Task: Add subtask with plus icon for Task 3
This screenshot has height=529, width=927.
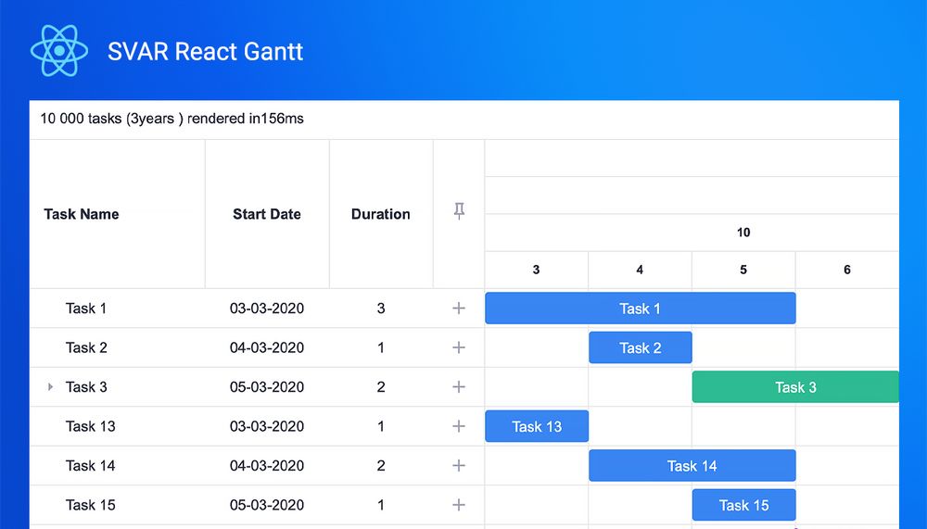Action: pyautogui.click(x=459, y=386)
